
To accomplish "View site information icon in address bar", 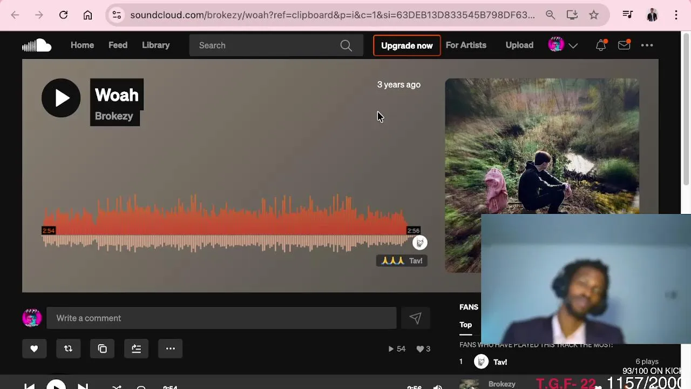I will click(117, 15).
